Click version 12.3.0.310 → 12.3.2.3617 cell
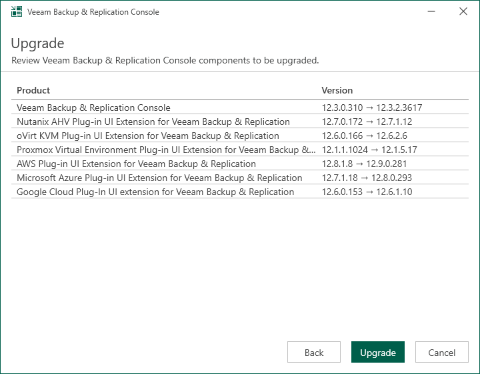Screen dimensions: 480x374 click(x=372, y=108)
